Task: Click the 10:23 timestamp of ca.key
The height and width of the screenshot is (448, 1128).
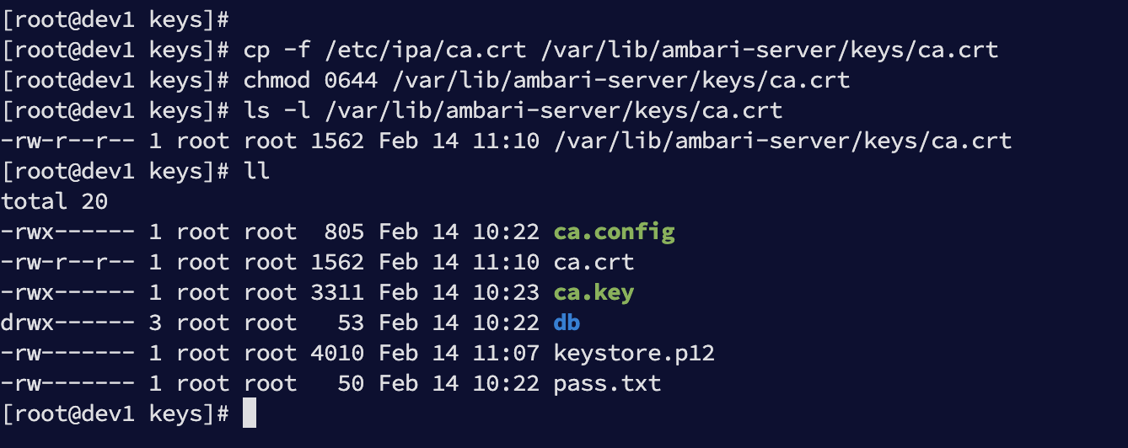Action: (506, 292)
